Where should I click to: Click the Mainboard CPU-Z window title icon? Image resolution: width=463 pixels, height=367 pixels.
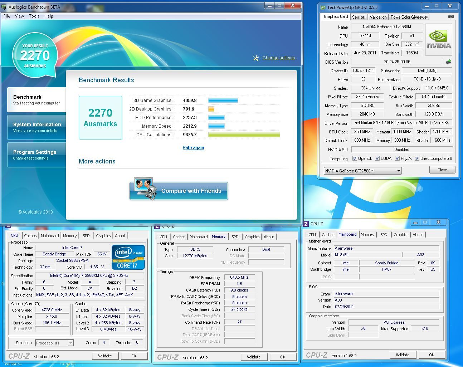(306, 224)
